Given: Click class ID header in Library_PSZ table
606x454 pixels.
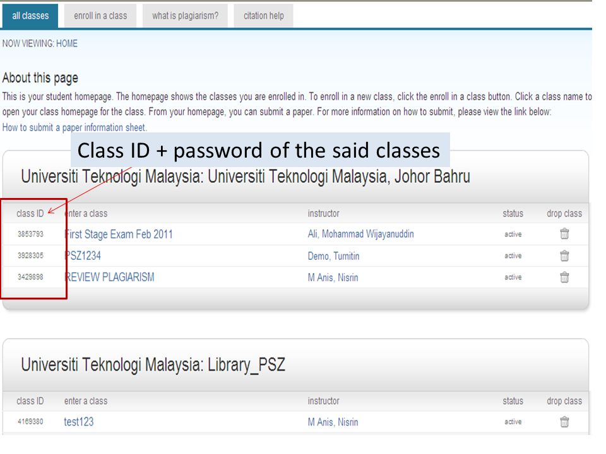Looking at the screenshot, I should [x=30, y=401].
